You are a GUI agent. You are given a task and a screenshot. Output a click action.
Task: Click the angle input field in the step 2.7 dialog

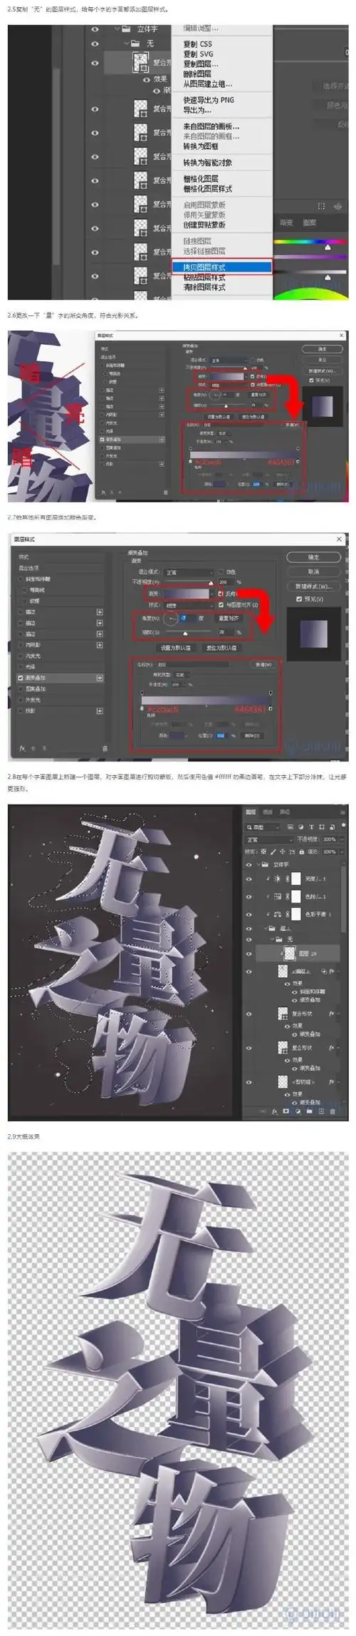[x=189, y=619]
